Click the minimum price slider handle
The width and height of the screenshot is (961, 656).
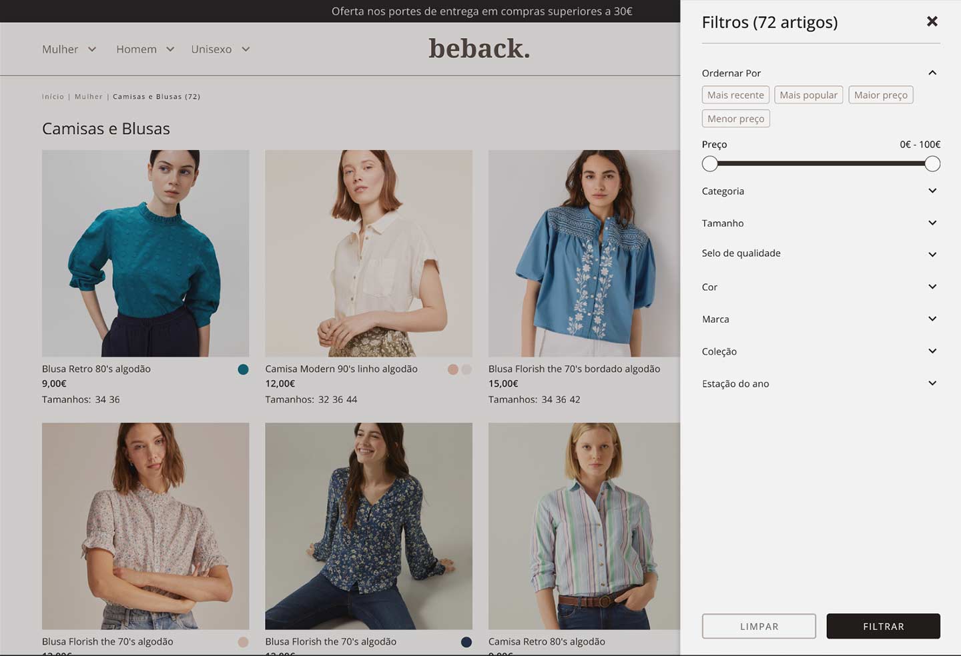(x=710, y=163)
